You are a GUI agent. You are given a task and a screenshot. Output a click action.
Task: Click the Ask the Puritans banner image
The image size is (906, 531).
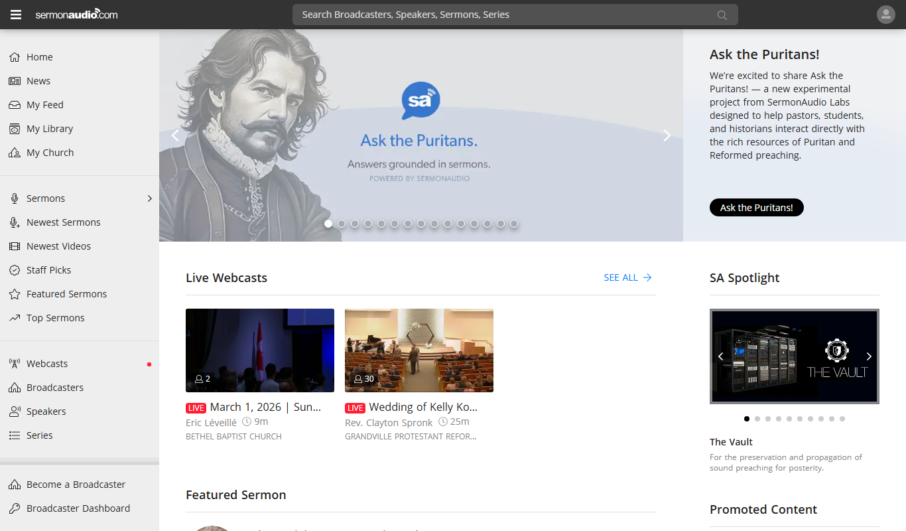point(421,135)
